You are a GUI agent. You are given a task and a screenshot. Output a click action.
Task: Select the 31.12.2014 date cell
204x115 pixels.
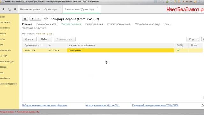[x=57, y=50]
